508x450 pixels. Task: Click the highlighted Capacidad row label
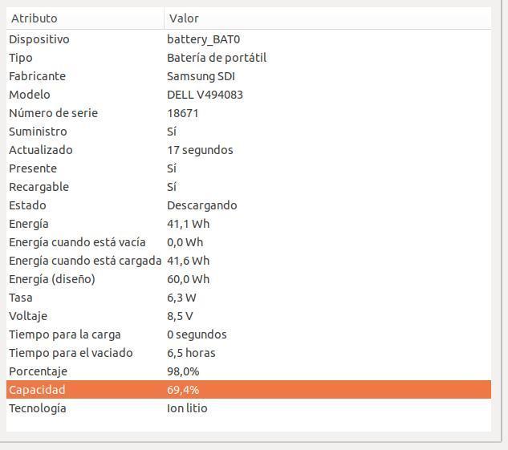[x=37, y=390]
